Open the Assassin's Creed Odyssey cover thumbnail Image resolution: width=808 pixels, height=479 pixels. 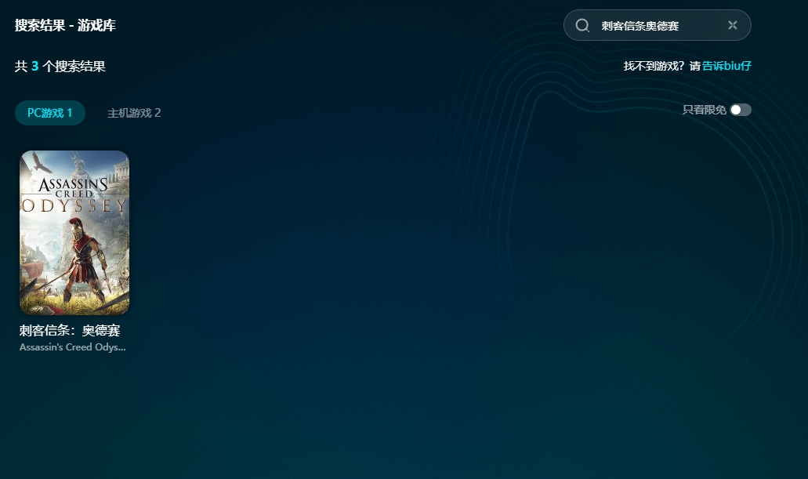[x=74, y=232]
